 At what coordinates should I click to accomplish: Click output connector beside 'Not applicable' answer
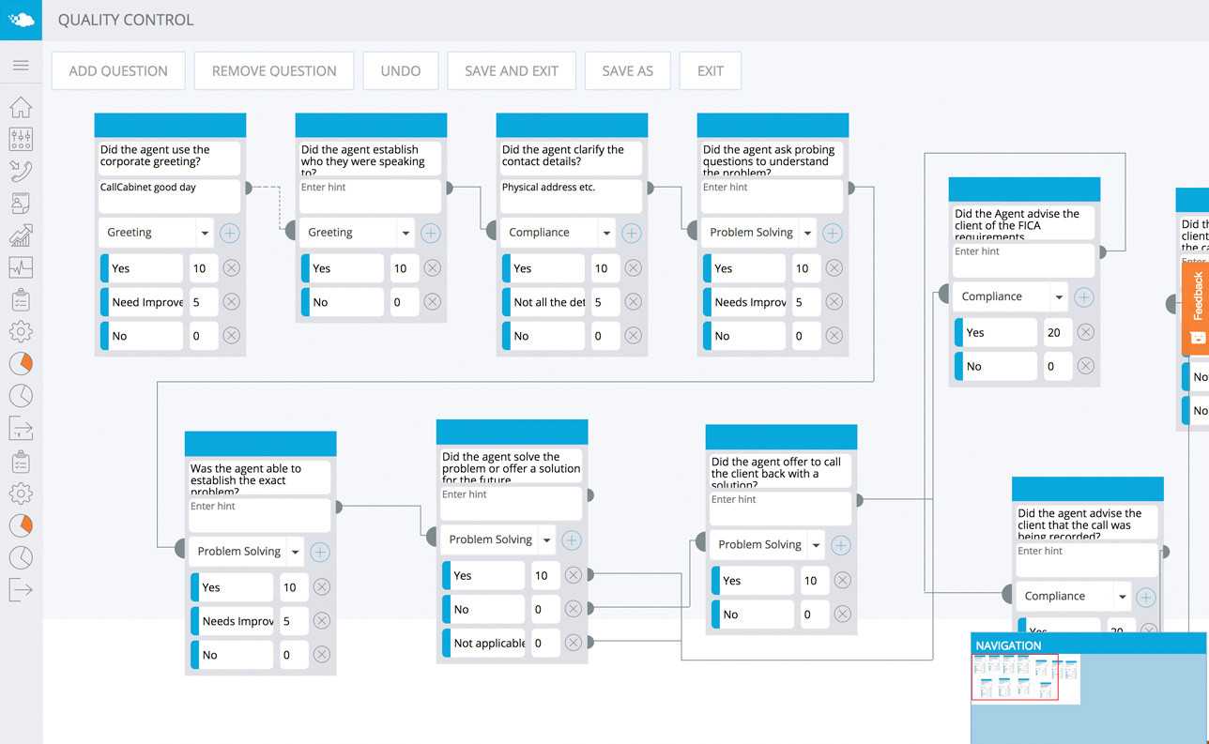click(590, 643)
